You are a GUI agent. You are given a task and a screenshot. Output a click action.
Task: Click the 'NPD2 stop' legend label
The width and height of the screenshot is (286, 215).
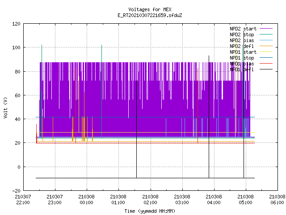click(x=242, y=34)
